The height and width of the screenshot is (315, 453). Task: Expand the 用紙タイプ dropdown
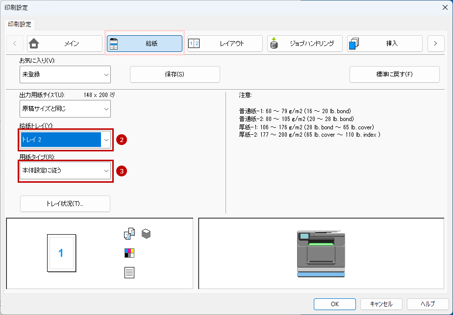point(66,171)
